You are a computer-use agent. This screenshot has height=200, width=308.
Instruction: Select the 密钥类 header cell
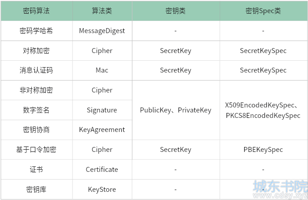176,11
